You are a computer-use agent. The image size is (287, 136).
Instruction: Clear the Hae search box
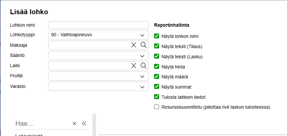74,123
